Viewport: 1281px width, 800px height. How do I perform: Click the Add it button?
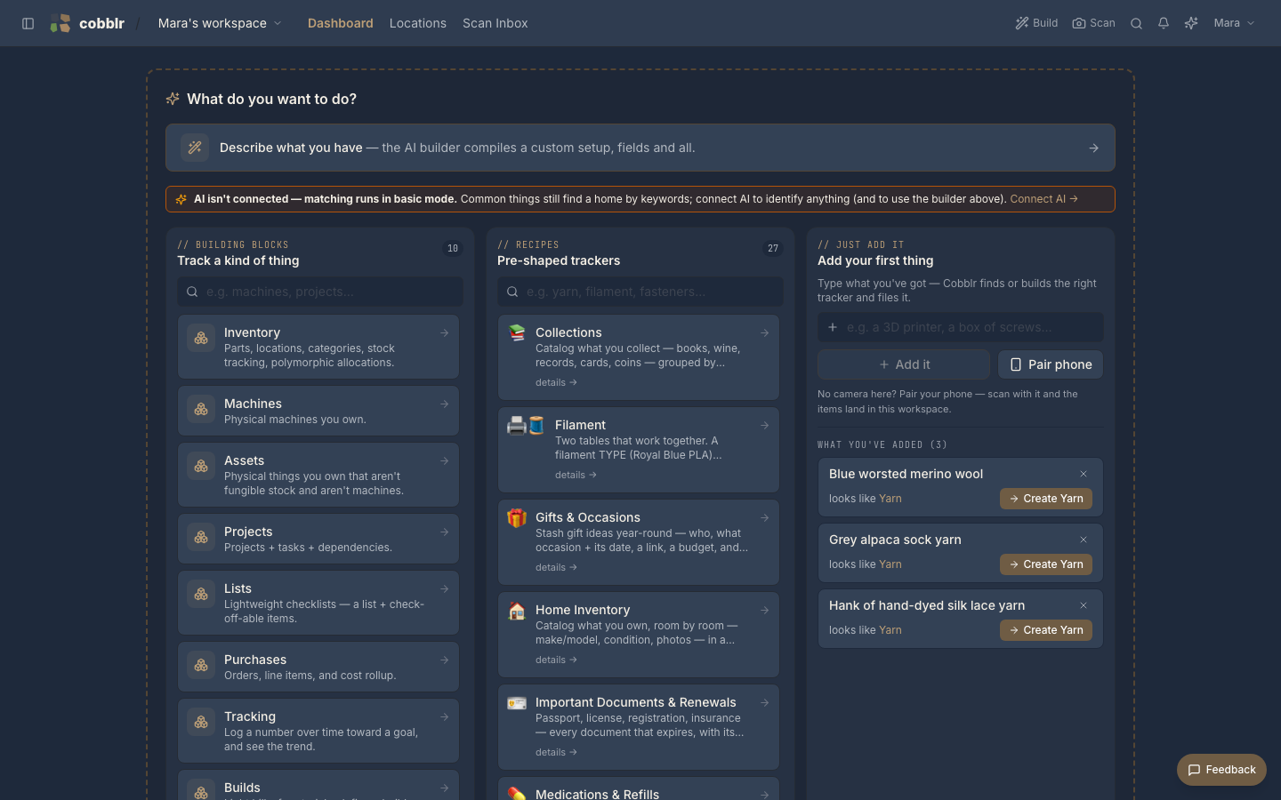point(904,364)
